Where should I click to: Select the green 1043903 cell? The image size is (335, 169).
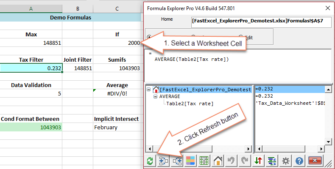click(31, 127)
